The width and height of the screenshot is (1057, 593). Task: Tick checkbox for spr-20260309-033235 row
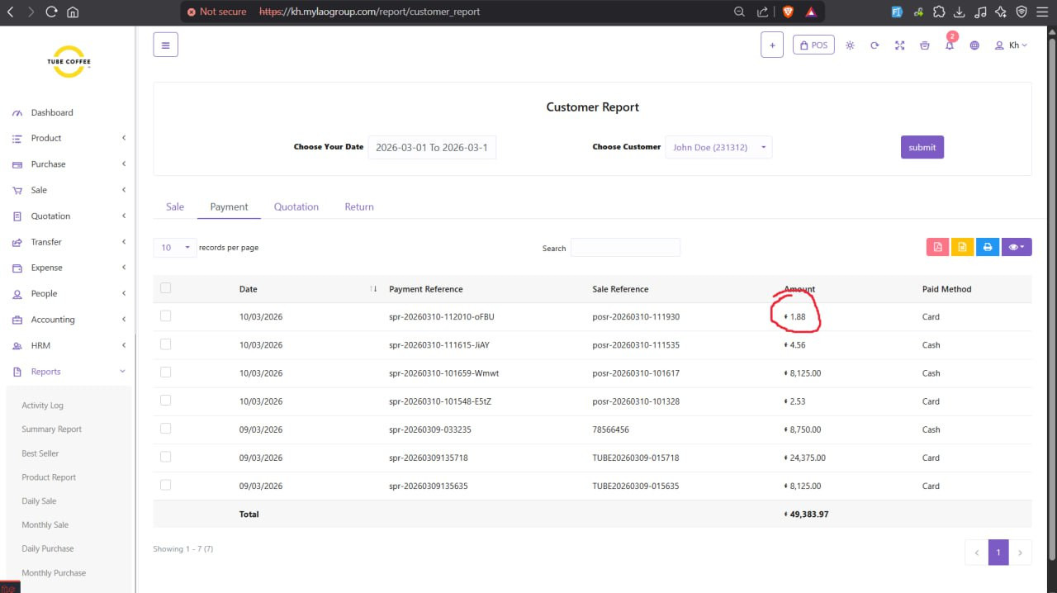point(165,429)
